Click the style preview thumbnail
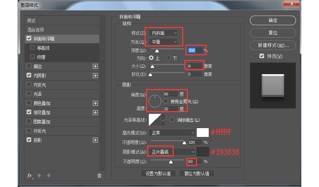The height and width of the screenshot is (187, 319). coord(273,86)
